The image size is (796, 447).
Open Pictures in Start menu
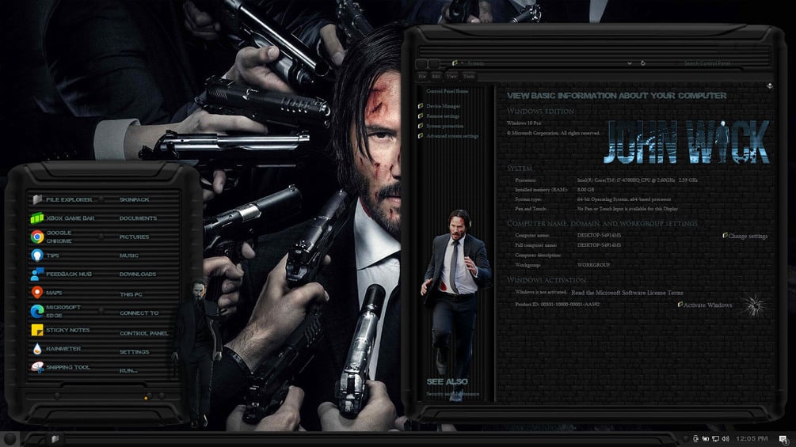(x=134, y=237)
